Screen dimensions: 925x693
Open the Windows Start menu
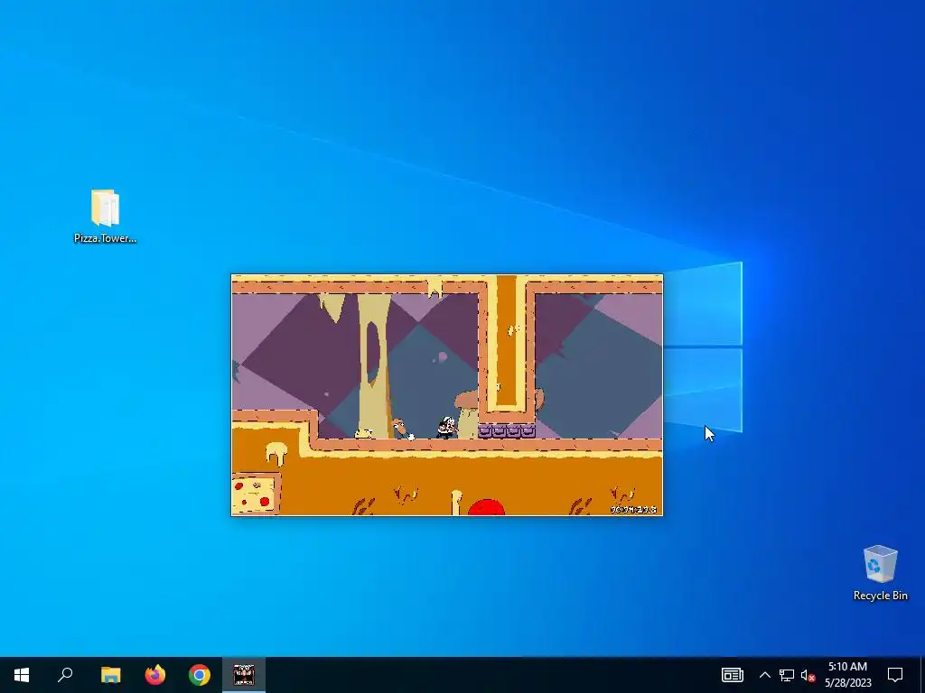pyautogui.click(x=22, y=675)
